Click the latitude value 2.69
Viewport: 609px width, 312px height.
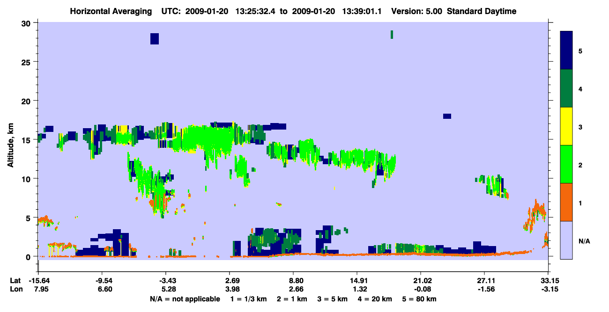point(232,281)
